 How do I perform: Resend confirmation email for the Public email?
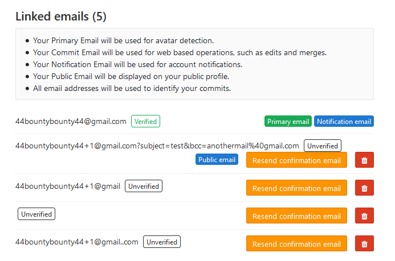pyautogui.click(x=296, y=160)
